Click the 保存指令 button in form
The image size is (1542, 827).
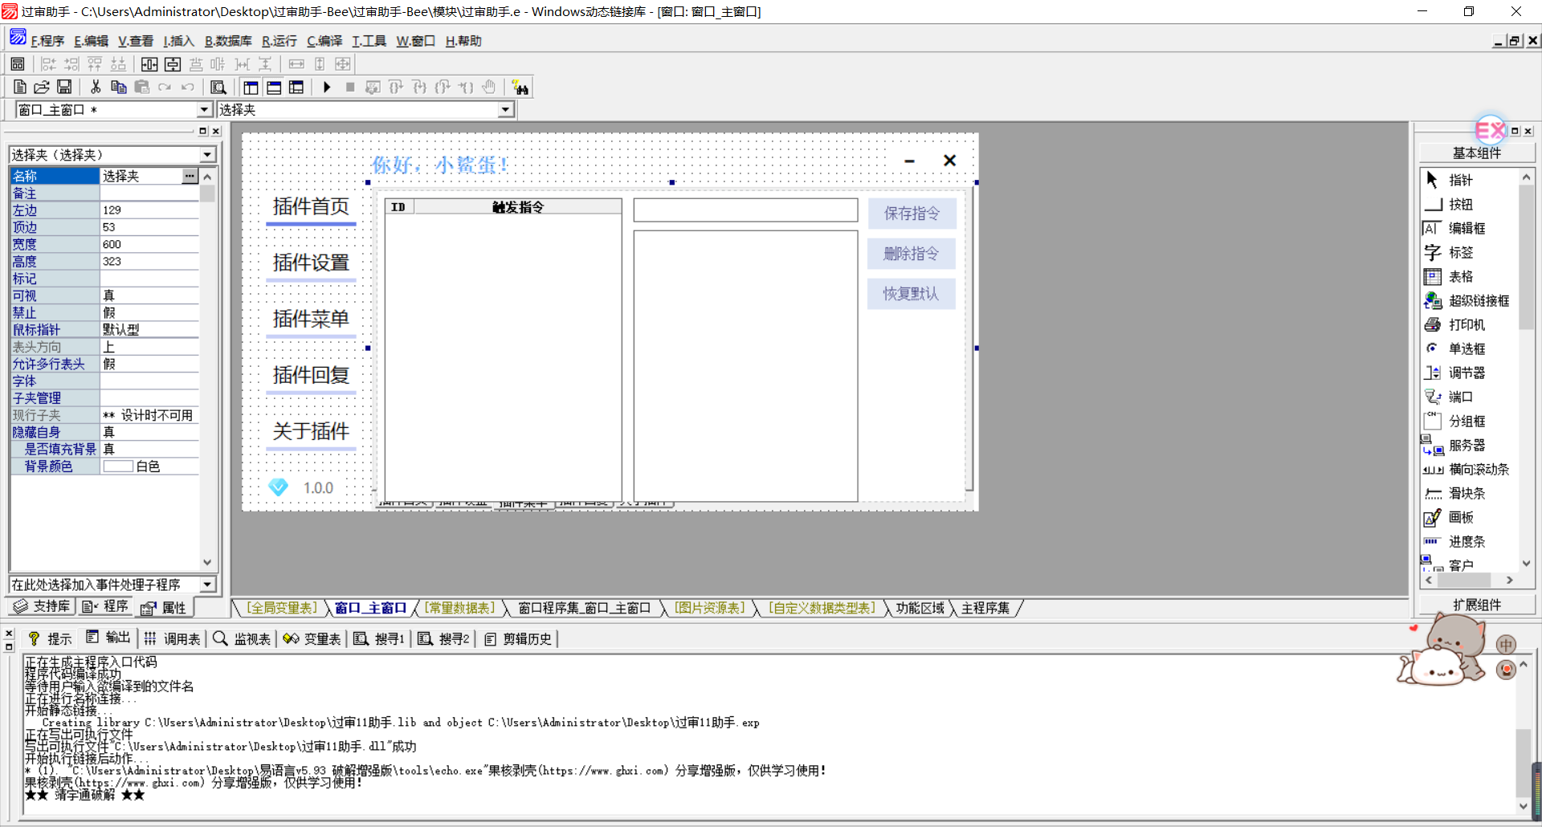[x=912, y=214]
